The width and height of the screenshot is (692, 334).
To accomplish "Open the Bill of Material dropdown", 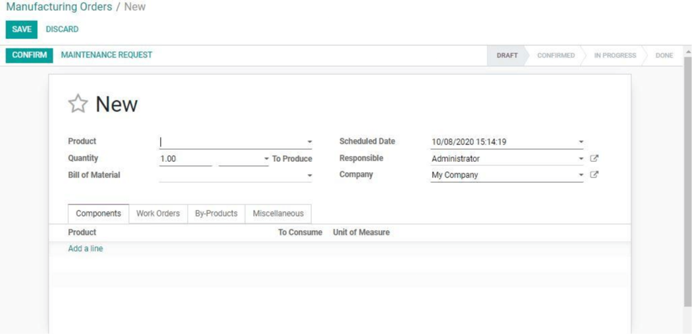I will click(309, 175).
